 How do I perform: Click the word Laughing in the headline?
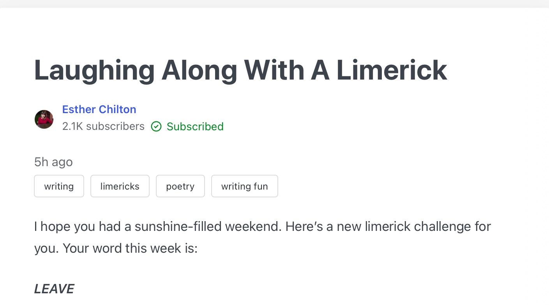tap(94, 70)
